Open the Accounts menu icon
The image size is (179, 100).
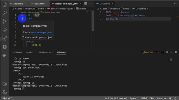[4, 84]
